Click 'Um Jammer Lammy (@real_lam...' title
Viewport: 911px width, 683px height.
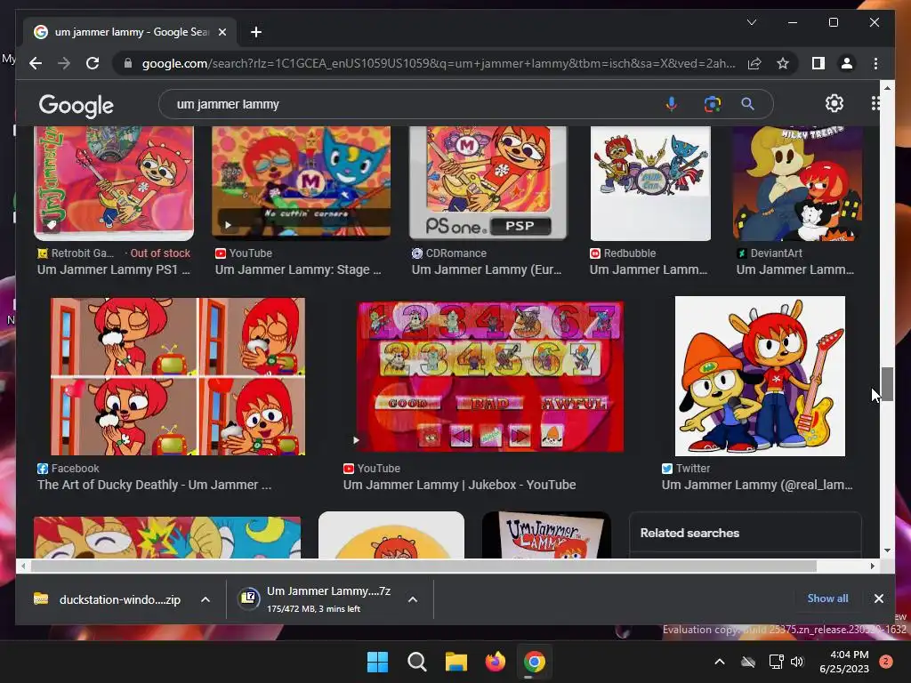[757, 485]
